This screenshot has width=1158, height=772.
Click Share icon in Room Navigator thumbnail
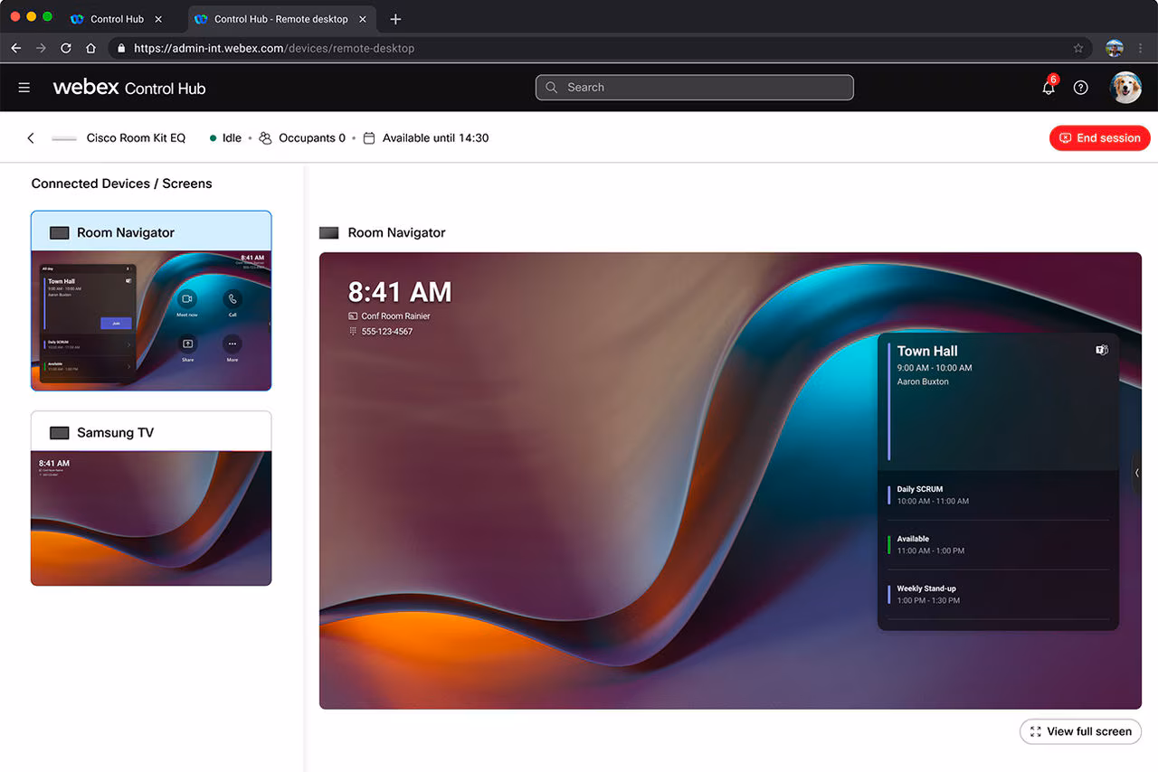coord(187,344)
